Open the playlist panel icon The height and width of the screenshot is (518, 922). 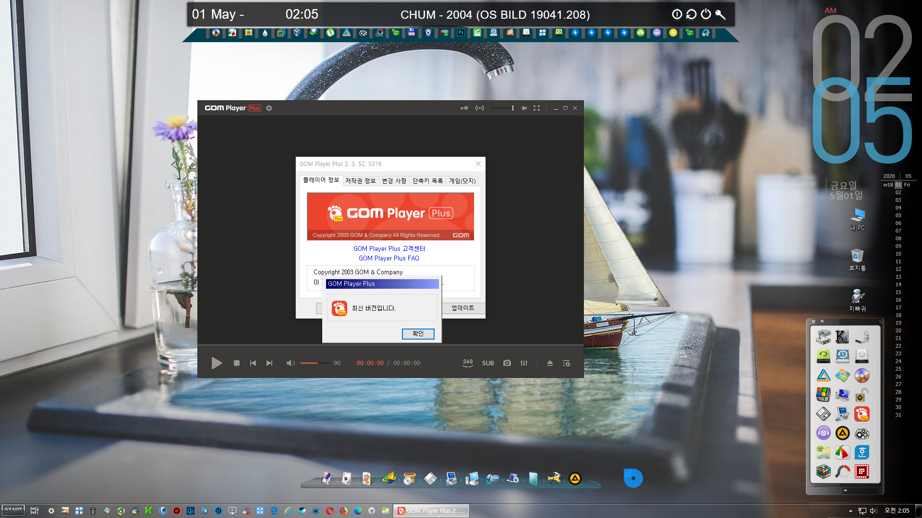coord(566,363)
